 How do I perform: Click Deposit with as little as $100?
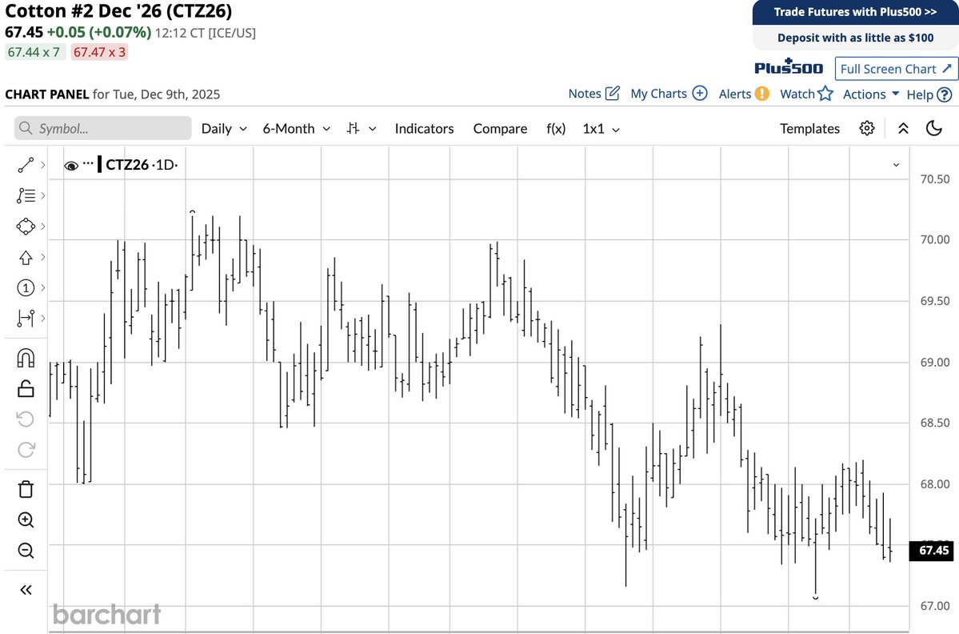tap(855, 38)
